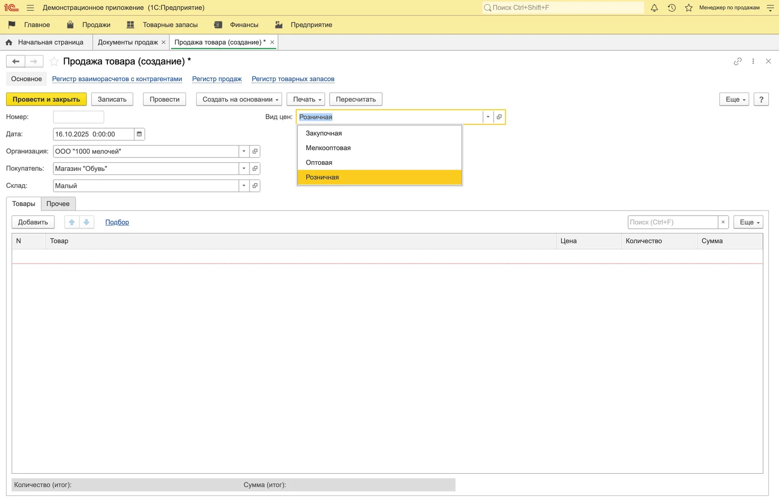Open the Подбор link
Viewport: 779px width, 502px height.
click(x=117, y=222)
